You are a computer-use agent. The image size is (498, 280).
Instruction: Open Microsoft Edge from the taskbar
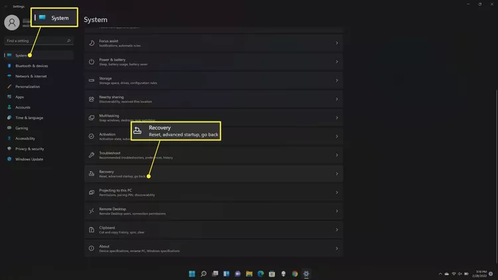coord(260,273)
